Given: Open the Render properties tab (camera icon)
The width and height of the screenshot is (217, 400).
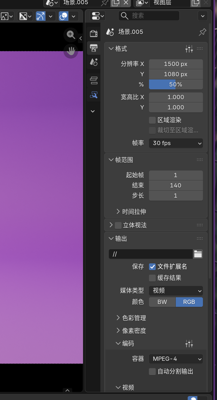Looking at the screenshot, I should point(94,34).
